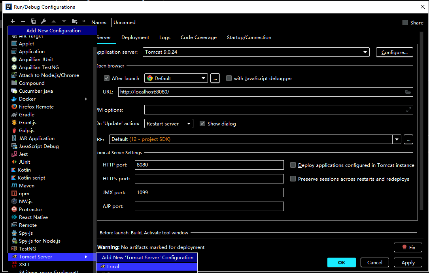
Task: Enable Deploy applications configured in Tomcat instance
Action: click(x=293, y=165)
